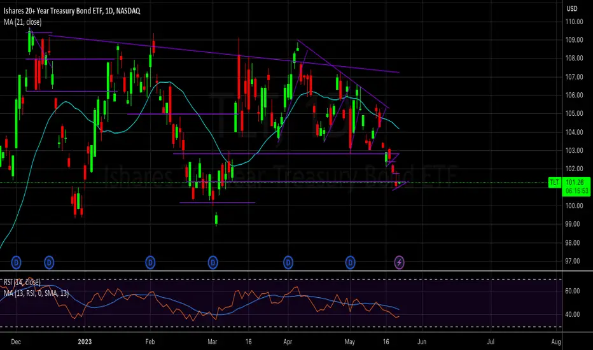Viewport: 593px width, 350px height.
Task: Click the current price label 101.26
Action: coord(575,183)
